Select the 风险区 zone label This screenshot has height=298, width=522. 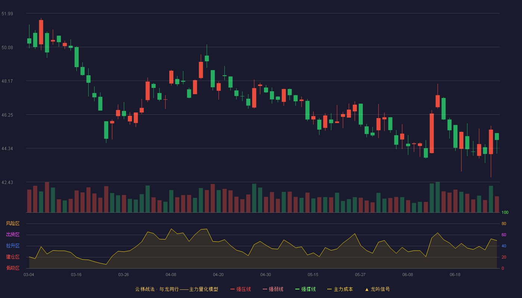(x=13, y=223)
